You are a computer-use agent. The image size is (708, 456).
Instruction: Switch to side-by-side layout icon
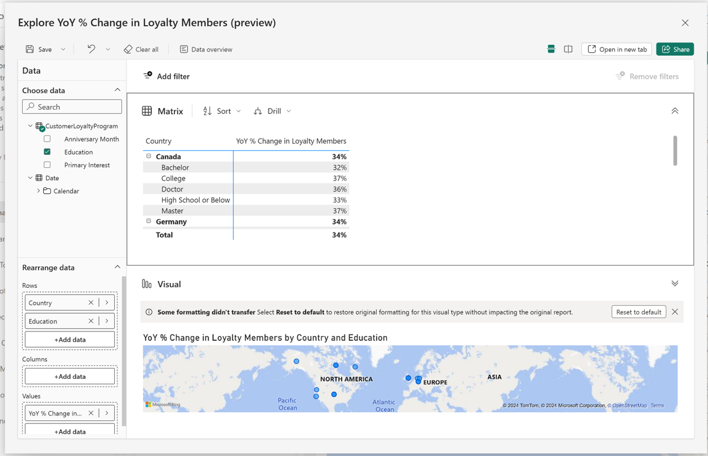tap(568, 49)
